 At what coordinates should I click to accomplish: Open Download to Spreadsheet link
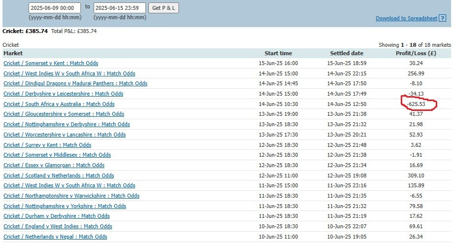coord(407,18)
